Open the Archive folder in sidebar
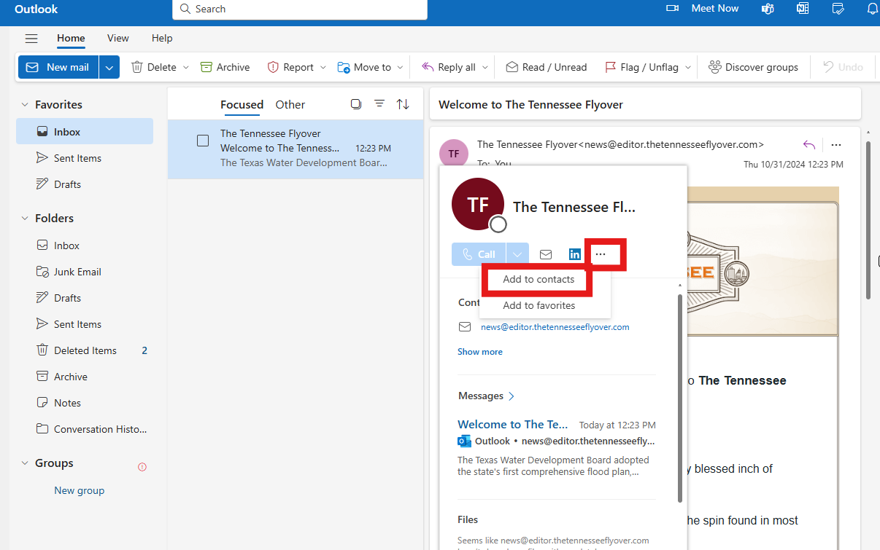The width and height of the screenshot is (880, 550). pyautogui.click(x=85, y=377)
